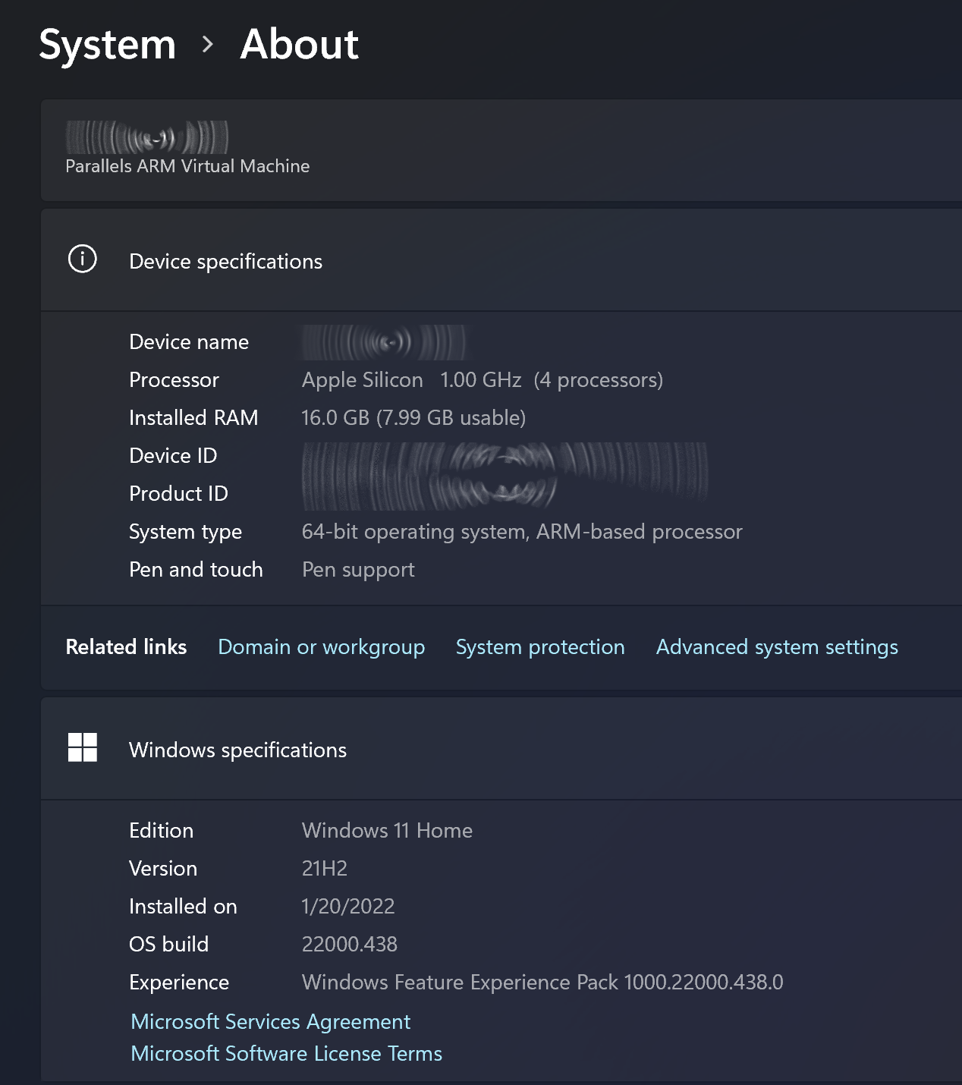Select the Windows 11 Home edition value
This screenshot has height=1085, width=962.
point(387,831)
